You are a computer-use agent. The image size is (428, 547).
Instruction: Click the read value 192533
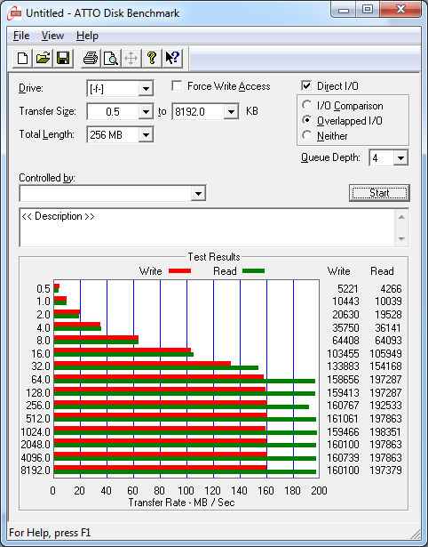385,406
